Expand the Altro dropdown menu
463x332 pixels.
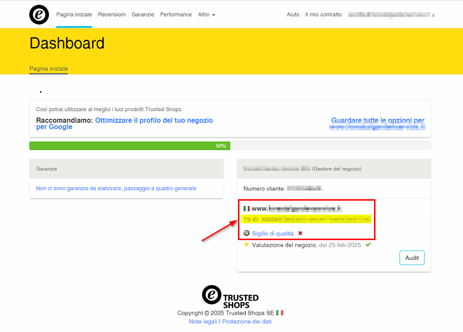[x=206, y=14]
